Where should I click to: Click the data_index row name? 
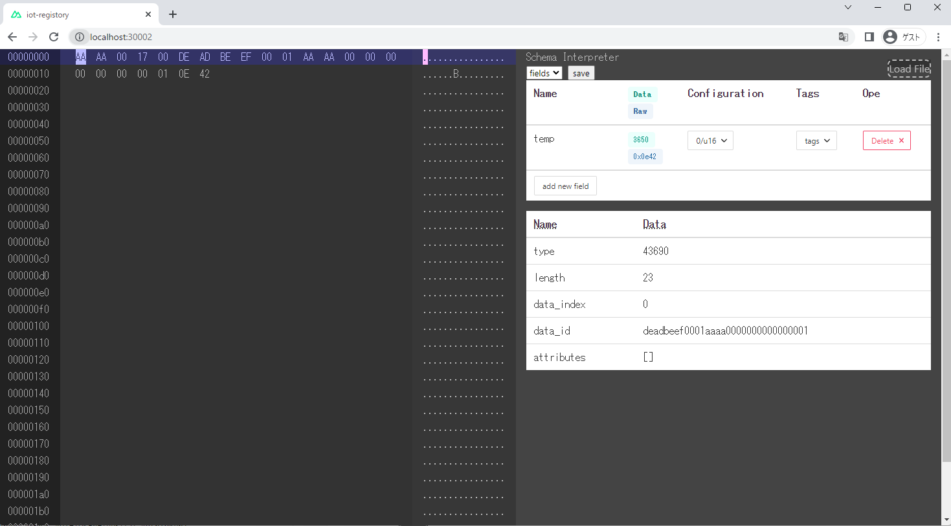point(559,304)
